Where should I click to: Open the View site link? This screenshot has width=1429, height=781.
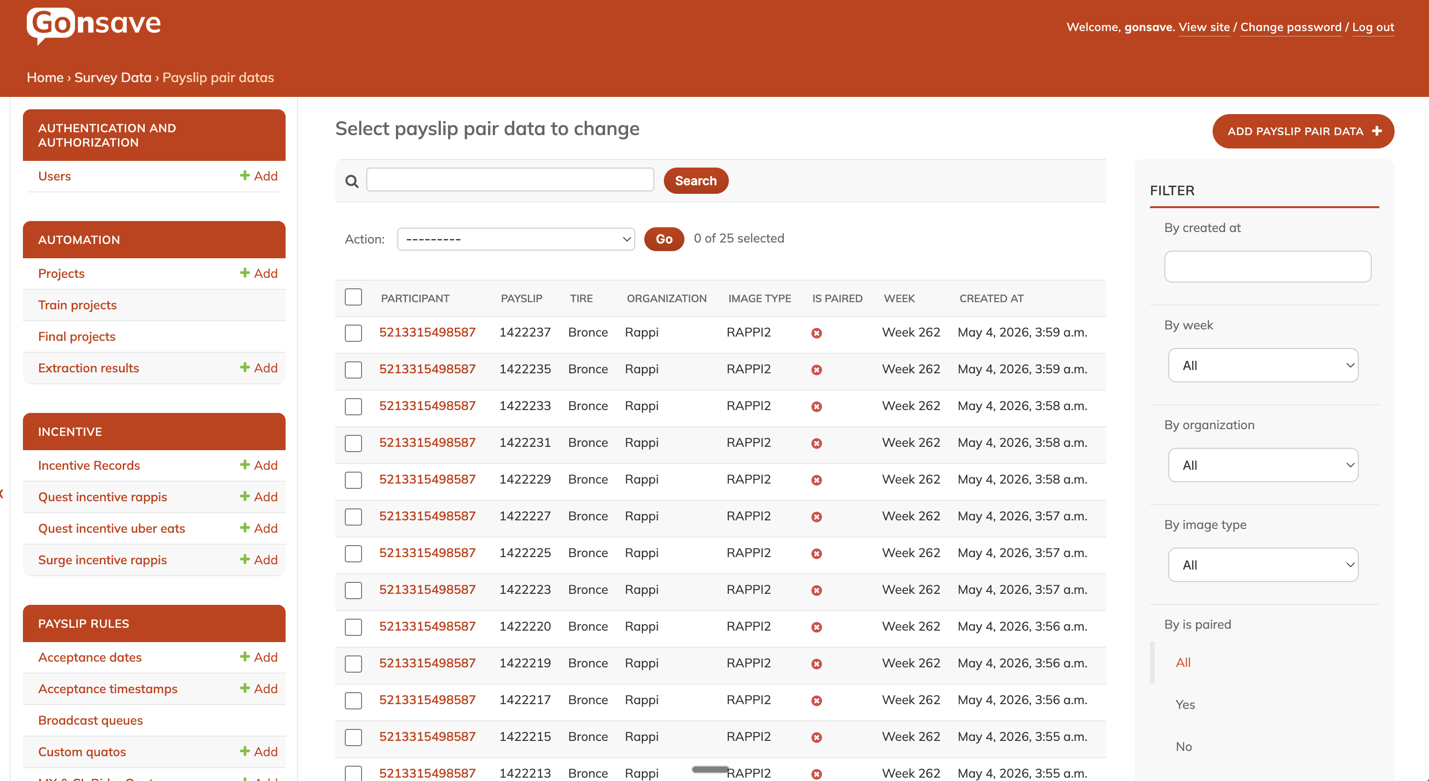coord(1204,27)
